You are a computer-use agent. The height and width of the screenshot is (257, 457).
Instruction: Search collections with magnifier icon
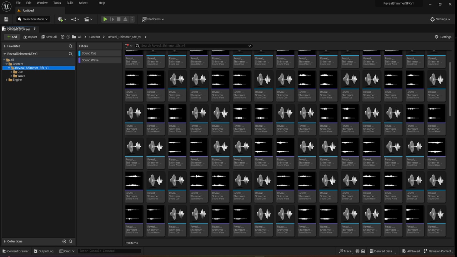[x=71, y=241]
